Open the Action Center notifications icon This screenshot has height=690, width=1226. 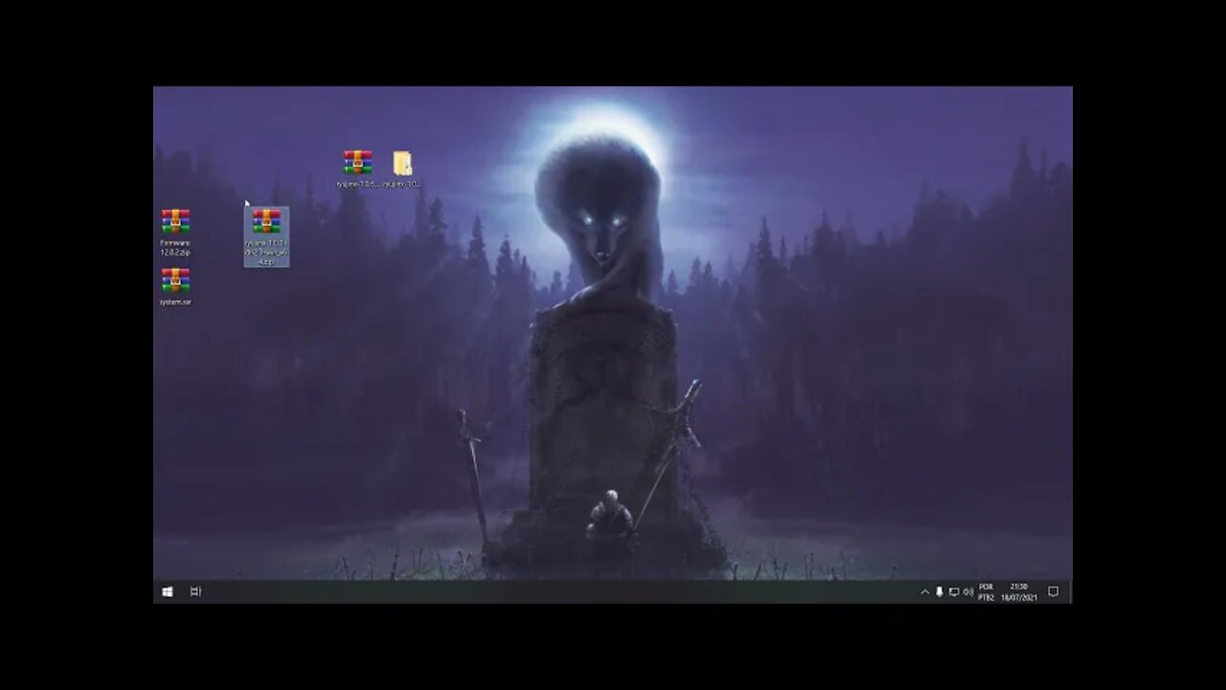tap(1054, 592)
